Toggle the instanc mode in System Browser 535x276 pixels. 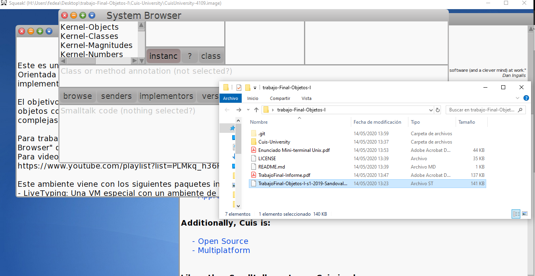point(163,56)
